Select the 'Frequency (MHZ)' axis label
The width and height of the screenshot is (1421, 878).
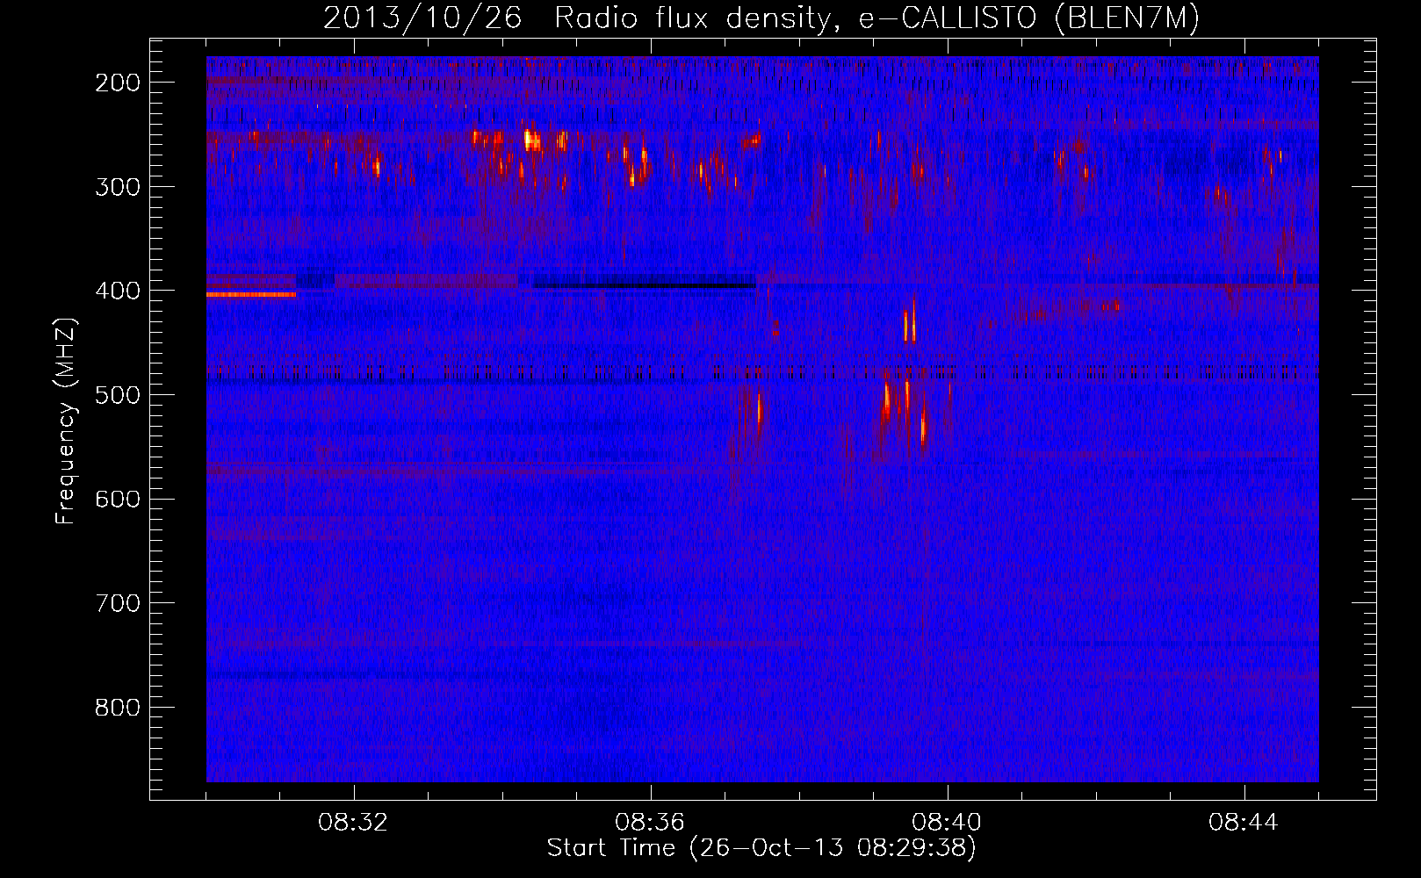66,421
